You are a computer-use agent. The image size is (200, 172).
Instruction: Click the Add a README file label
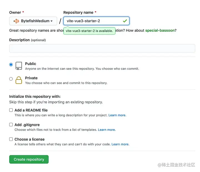point(31,110)
